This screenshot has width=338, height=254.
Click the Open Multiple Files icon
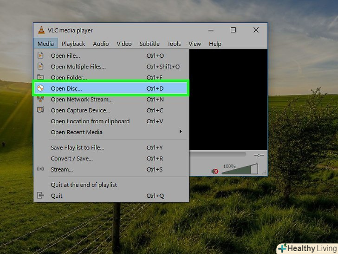40,67
